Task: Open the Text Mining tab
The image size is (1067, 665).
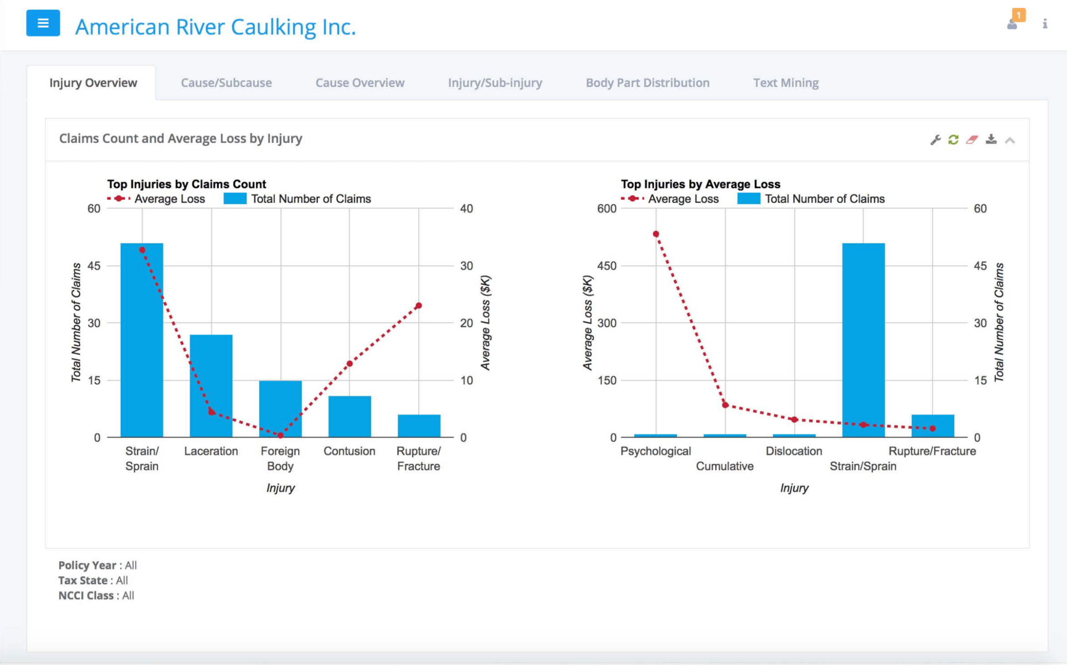Action: [786, 83]
